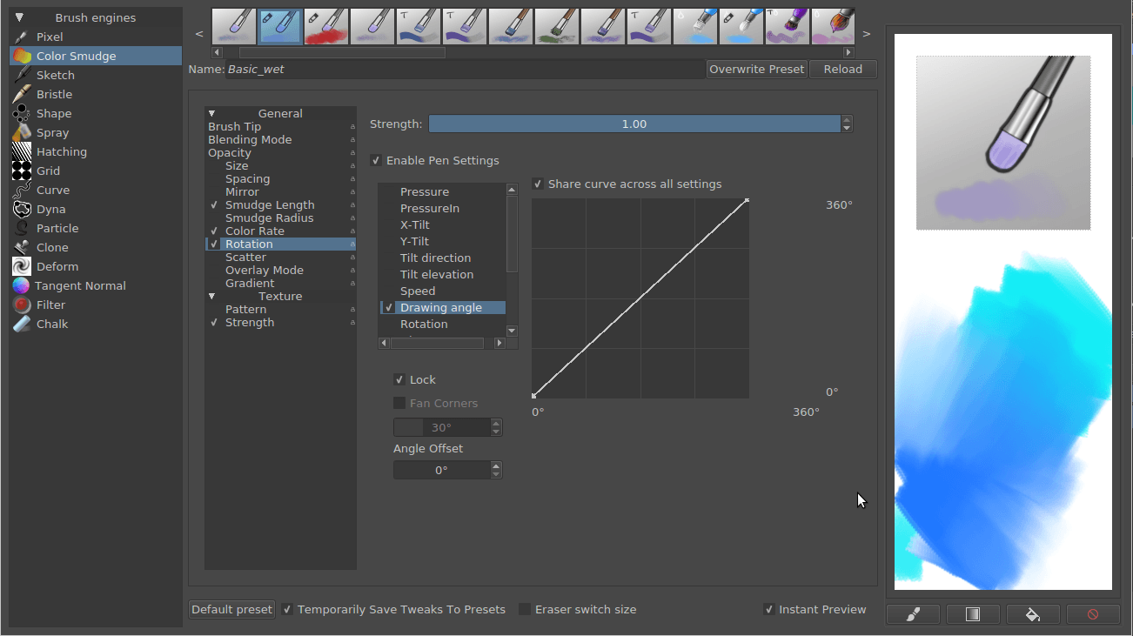1133x636 pixels.
Task: Disable Instant Preview
Action: [769, 609]
